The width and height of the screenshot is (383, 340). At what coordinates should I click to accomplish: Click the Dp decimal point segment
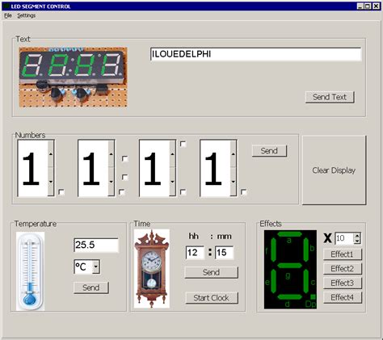[313, 296]
